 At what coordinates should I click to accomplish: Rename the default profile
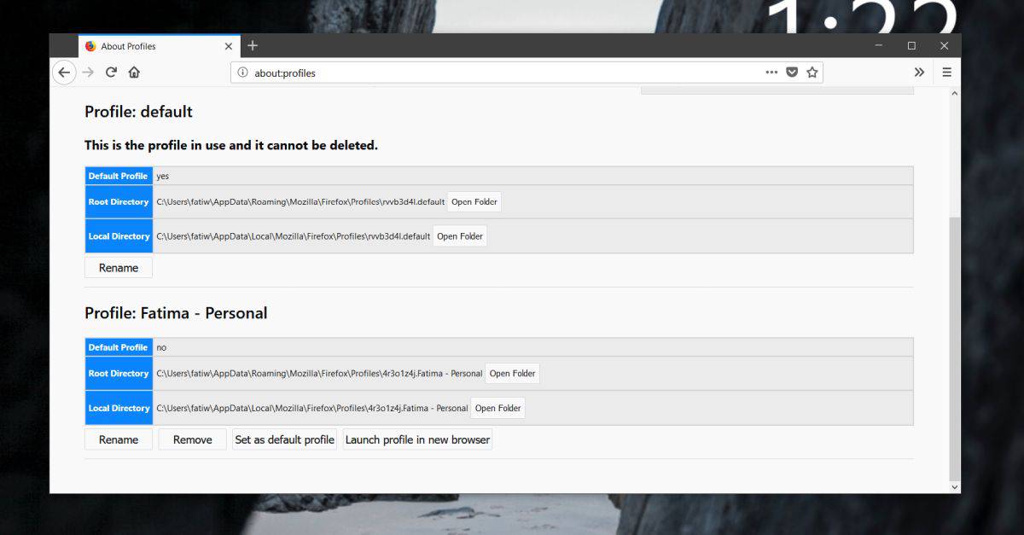coord(119,268)
